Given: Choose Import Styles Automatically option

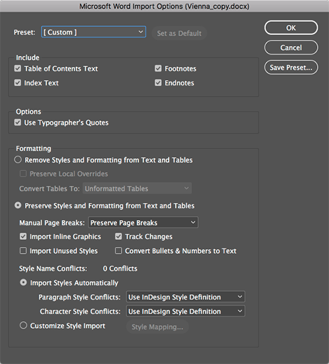Looking at the screenshot, I should (23, 283).
